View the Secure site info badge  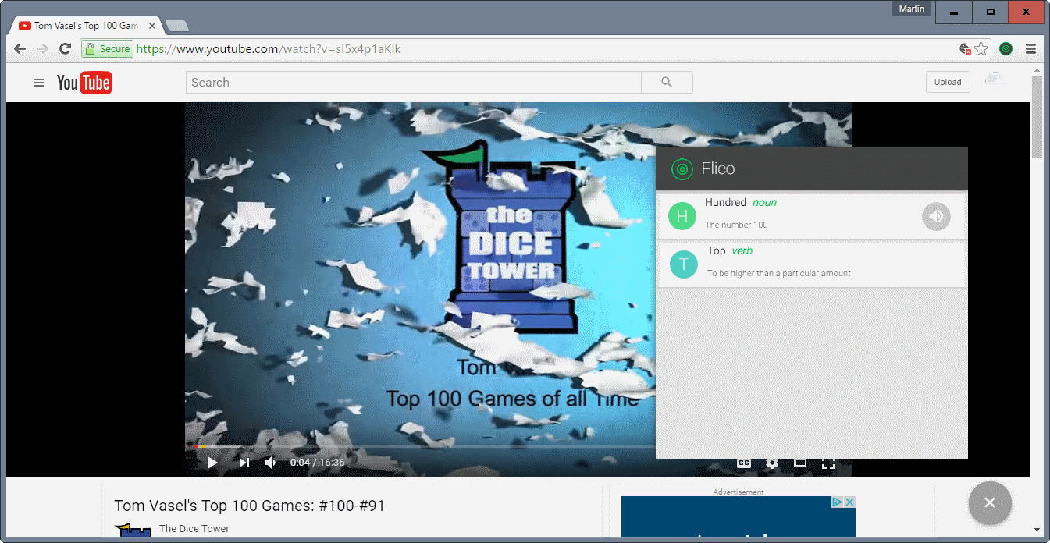point(107,49)
